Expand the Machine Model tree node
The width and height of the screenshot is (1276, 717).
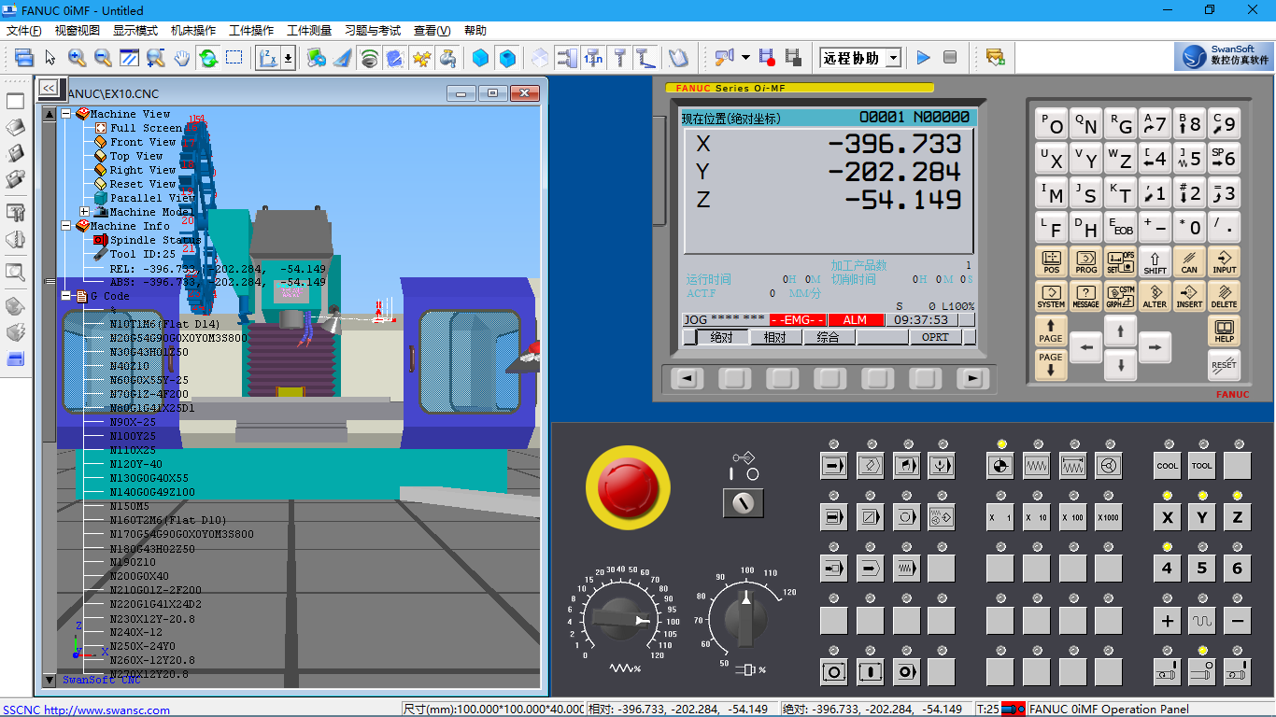point(84,212)
